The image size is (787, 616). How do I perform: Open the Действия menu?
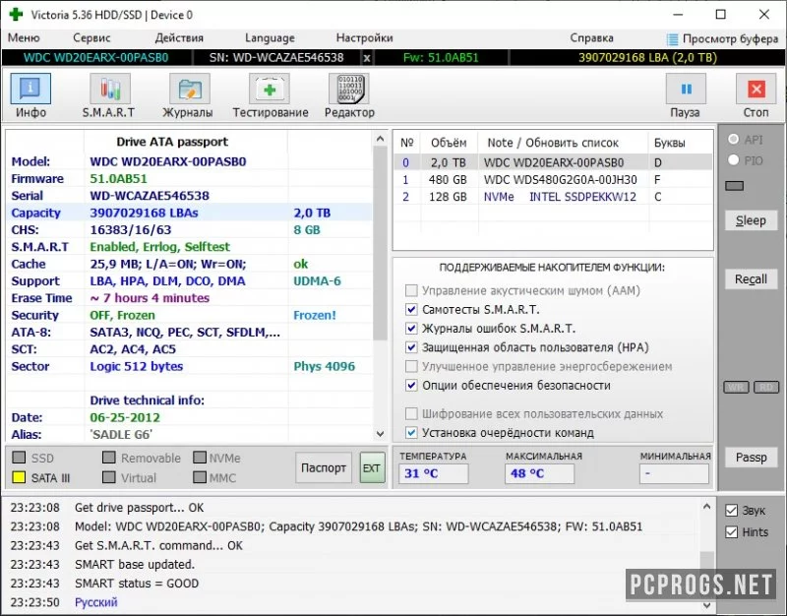coord(179,38)
